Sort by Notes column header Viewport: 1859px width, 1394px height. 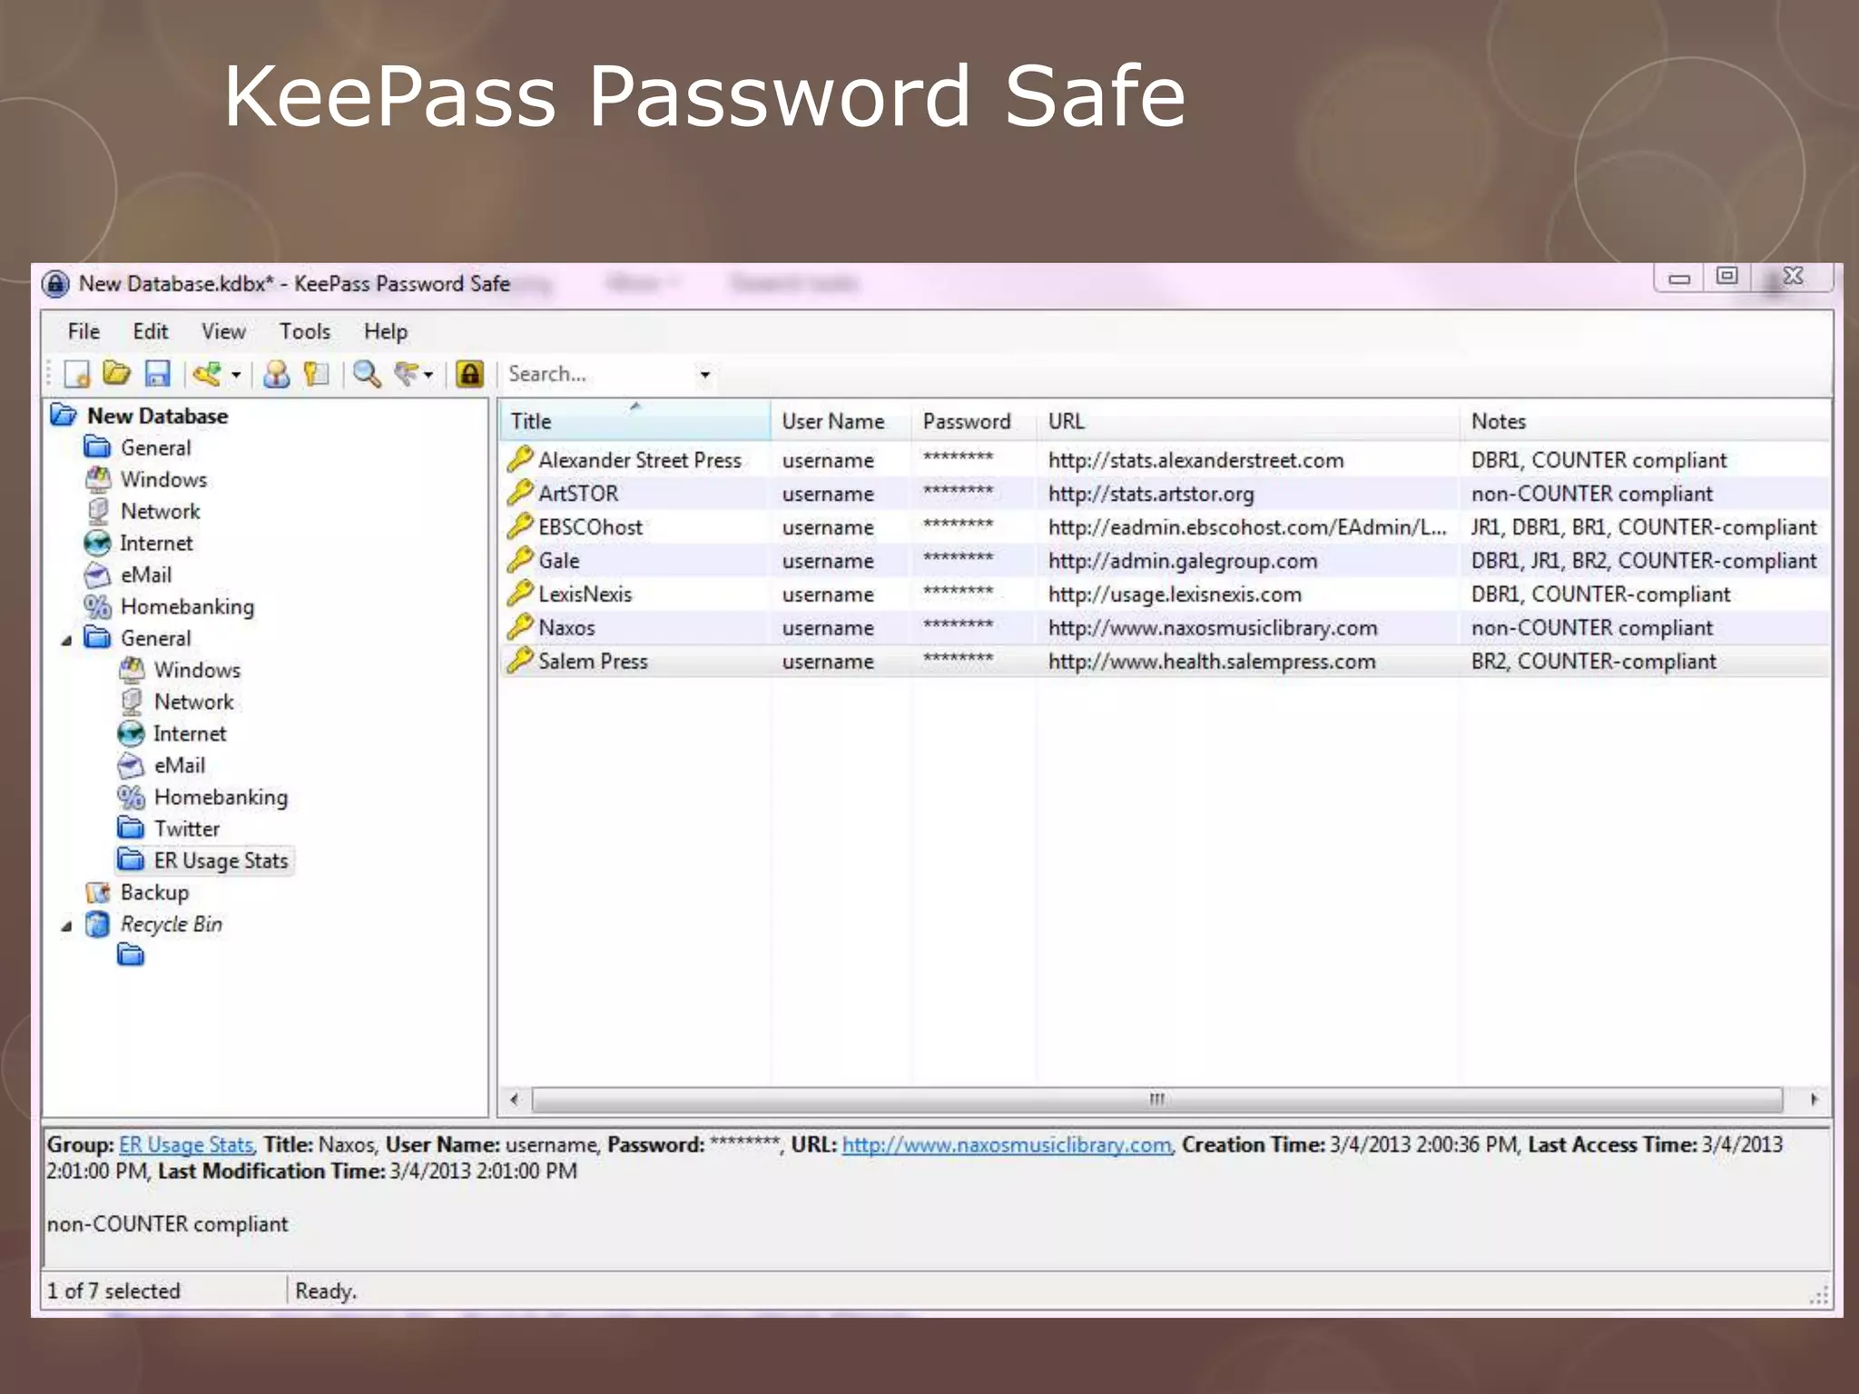[1646, 421]
